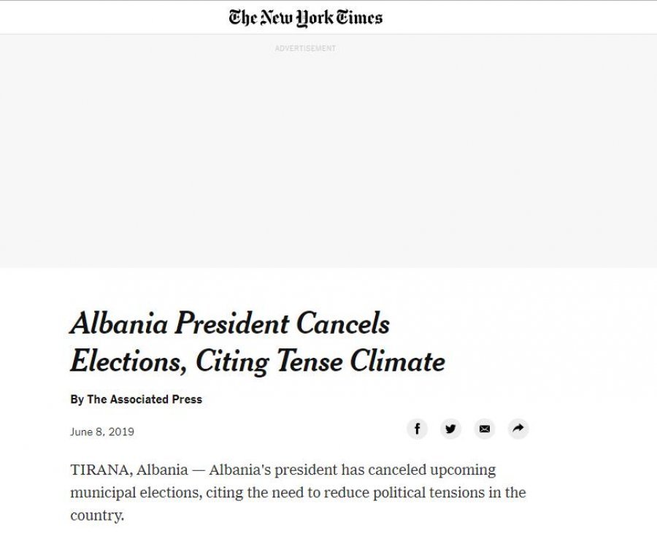Tweet this article via Twitter icon

point(450,429)
